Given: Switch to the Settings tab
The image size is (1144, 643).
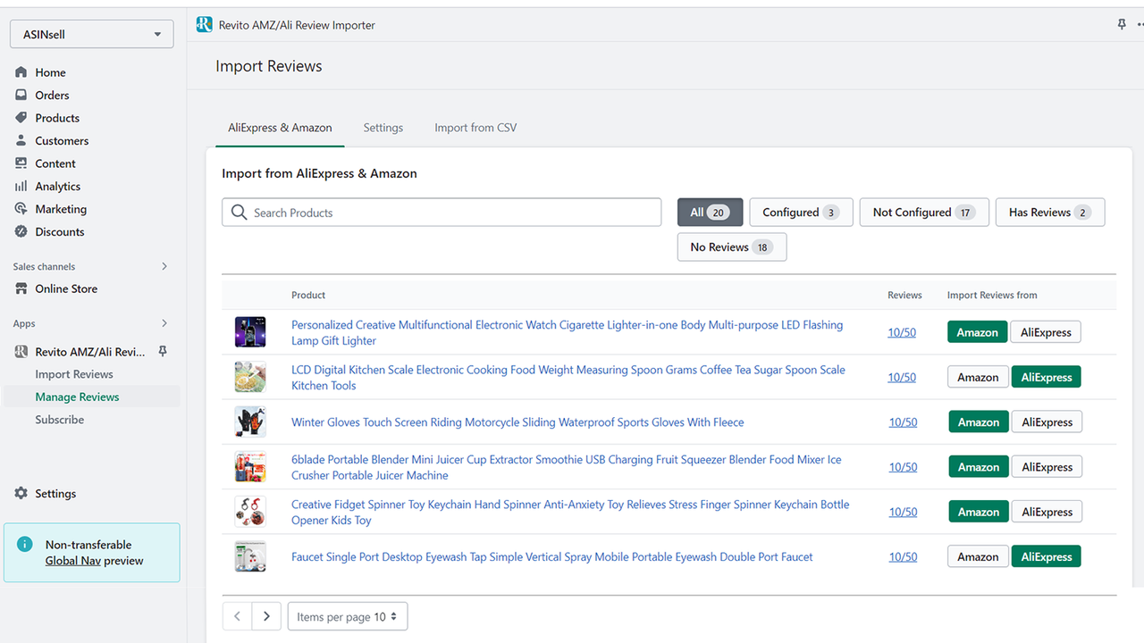Looking at the screenshot, I should click(383, 128).
